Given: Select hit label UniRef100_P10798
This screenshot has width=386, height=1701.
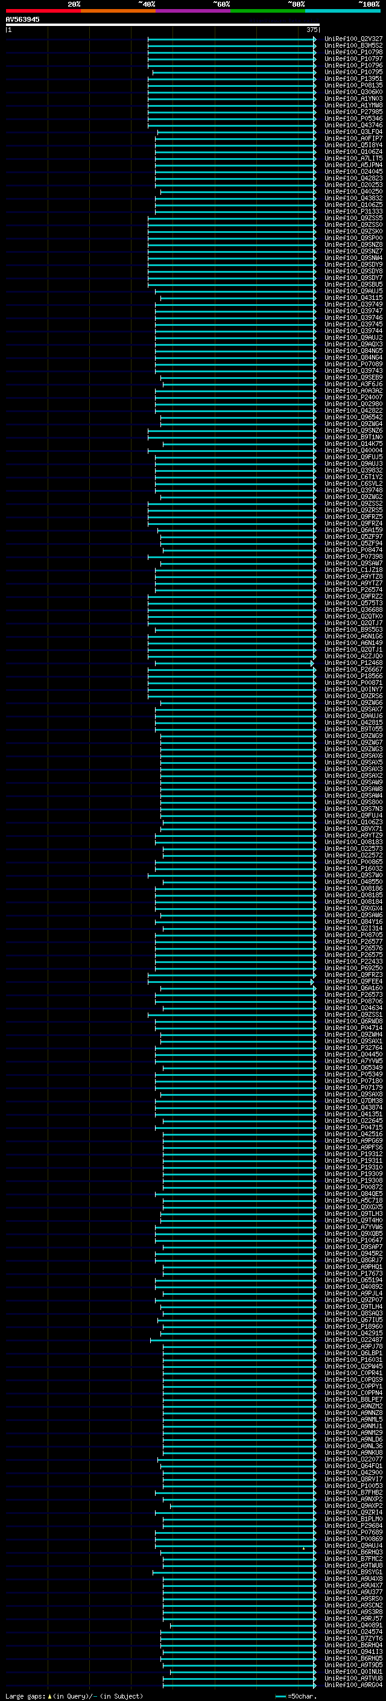Looking at the screenshot, I should coord(353,52).
